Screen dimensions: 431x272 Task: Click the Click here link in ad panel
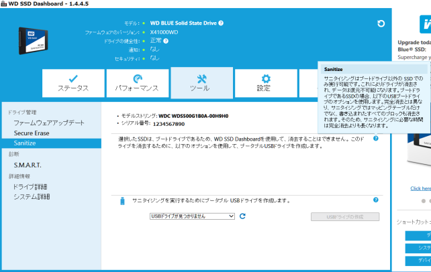coord(420,188)
